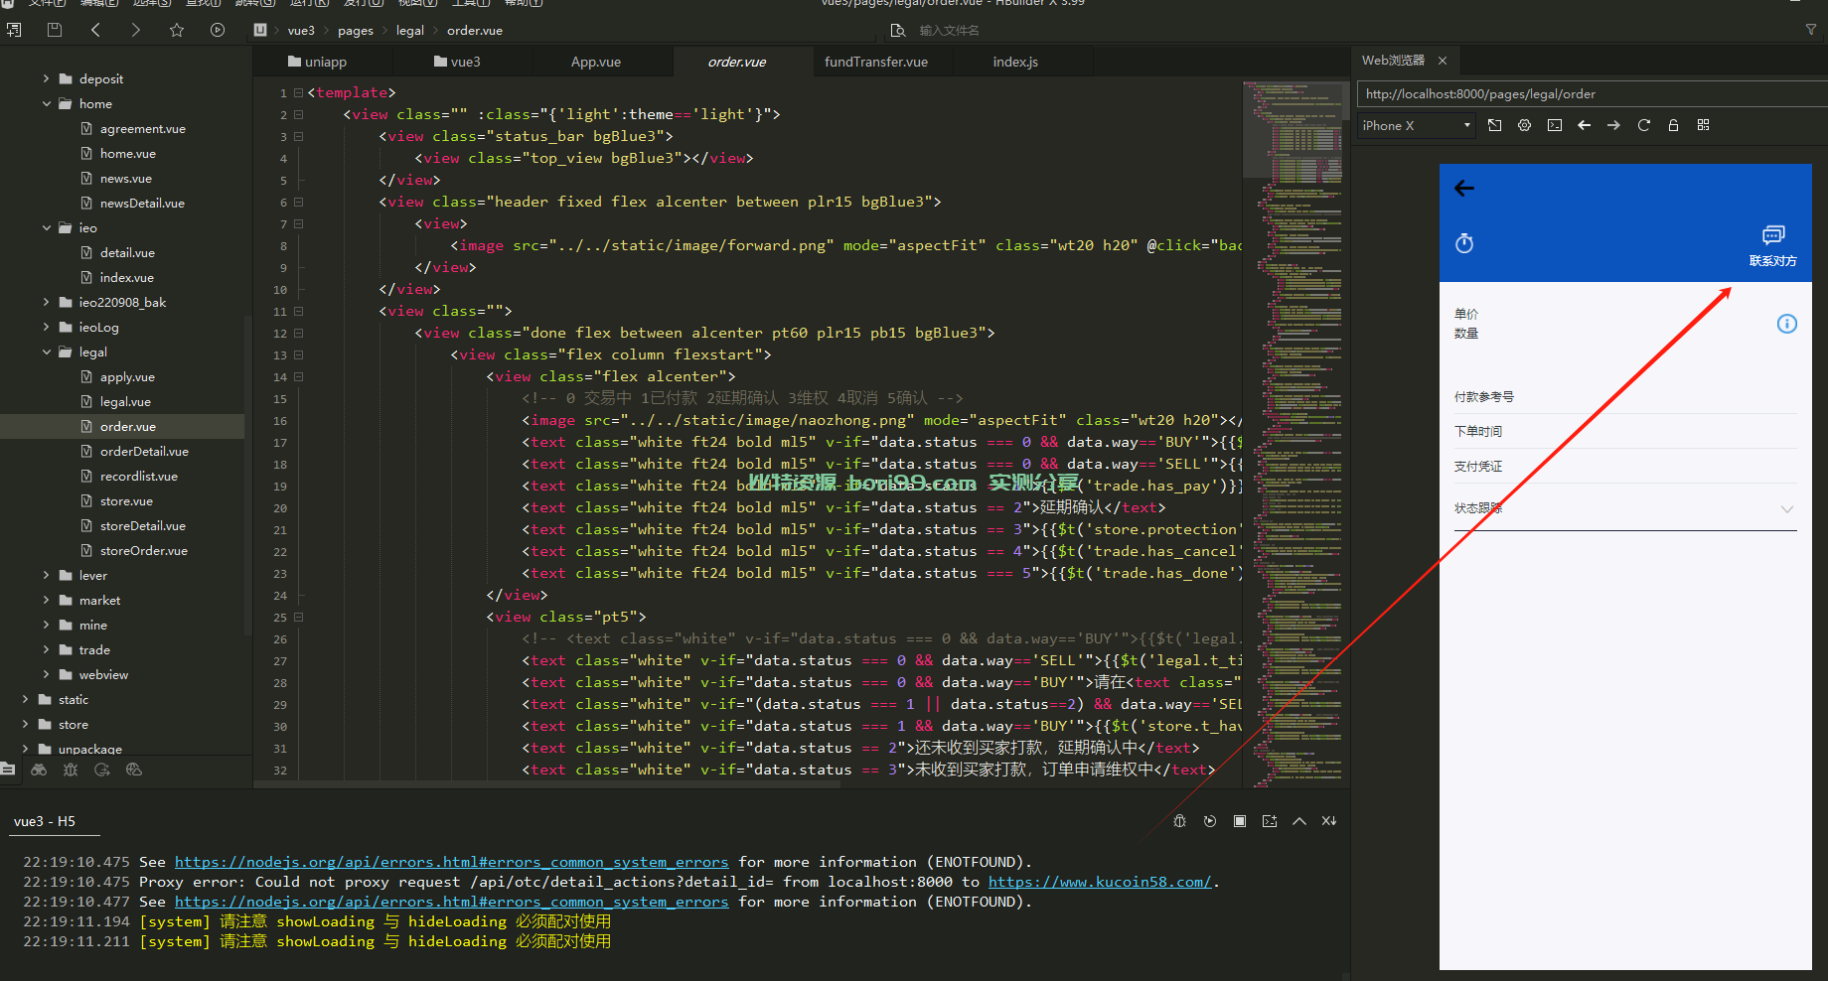
Task: Collapse the legal folder
Action: [46, 351]
